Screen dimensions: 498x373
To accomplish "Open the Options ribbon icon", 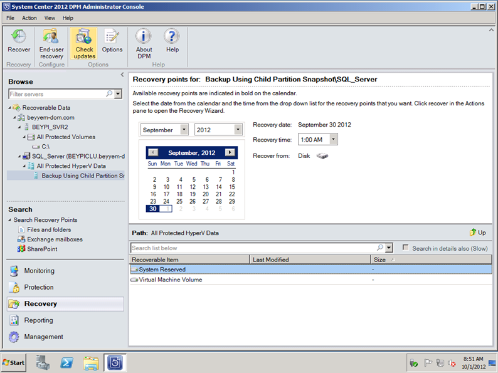I will coord(112,41).
